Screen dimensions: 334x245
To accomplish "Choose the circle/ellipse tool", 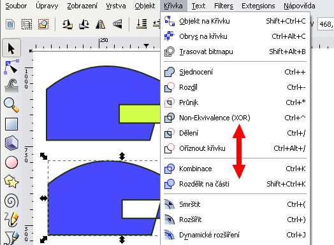I will [x=11, y=162].
